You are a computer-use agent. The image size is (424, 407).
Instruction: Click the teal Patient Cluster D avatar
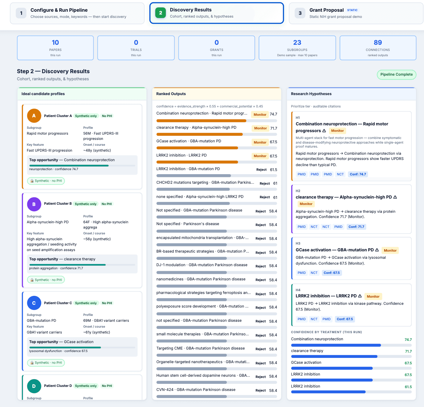click(x=34, y=386)
